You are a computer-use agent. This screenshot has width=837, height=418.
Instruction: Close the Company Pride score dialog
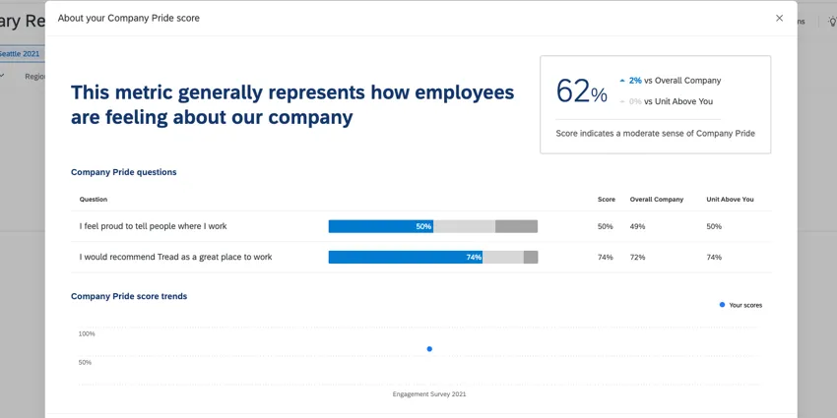(779, 18)
